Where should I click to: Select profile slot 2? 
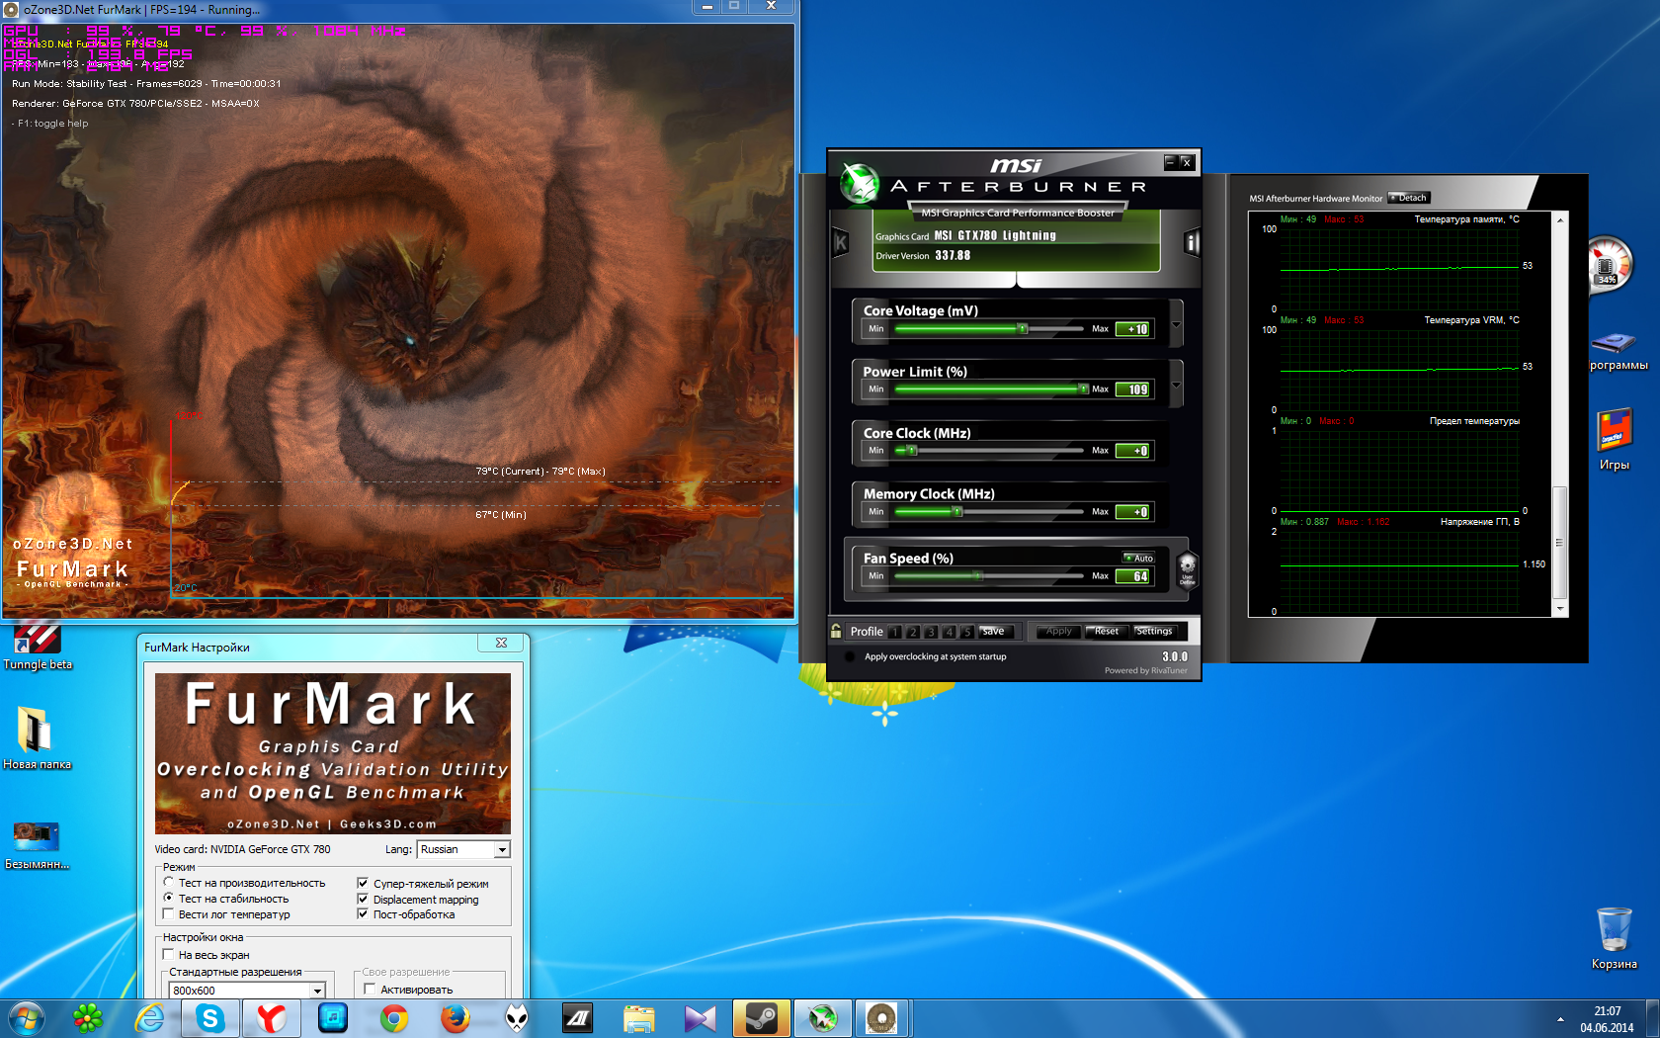[913, 632]
